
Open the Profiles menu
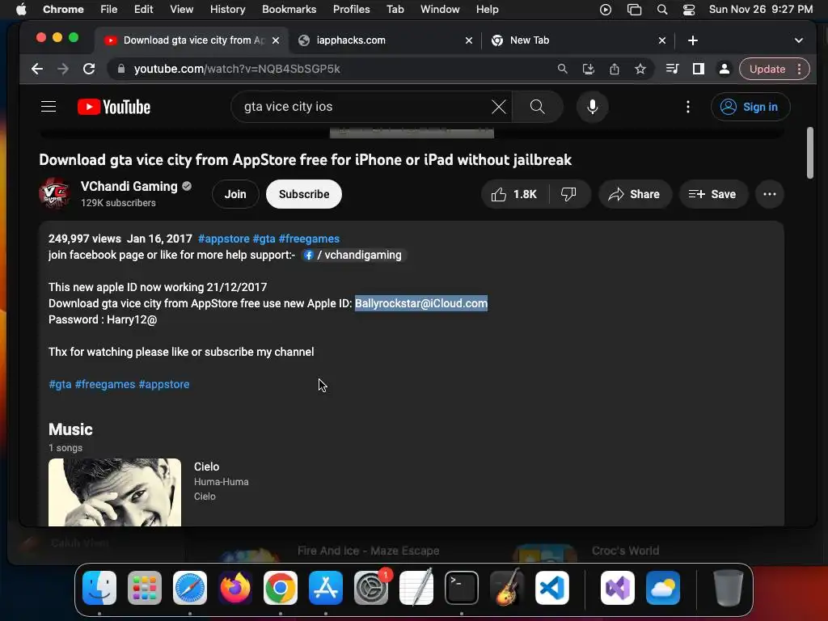351,10
